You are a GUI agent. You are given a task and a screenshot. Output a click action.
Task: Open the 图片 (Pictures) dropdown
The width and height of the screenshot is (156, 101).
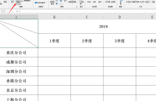click(13, 2)
